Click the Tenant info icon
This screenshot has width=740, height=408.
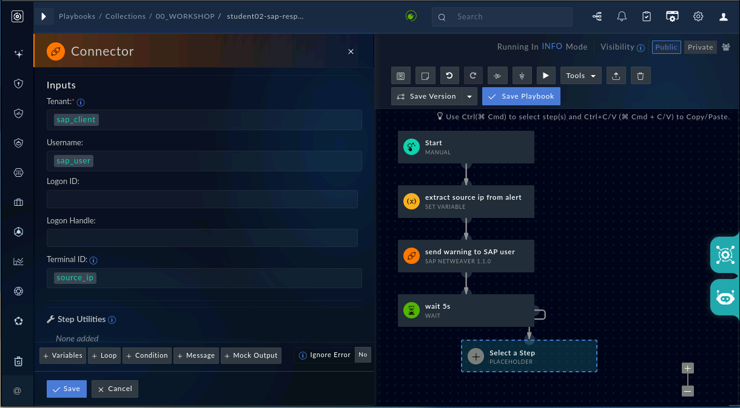(81, 103)
